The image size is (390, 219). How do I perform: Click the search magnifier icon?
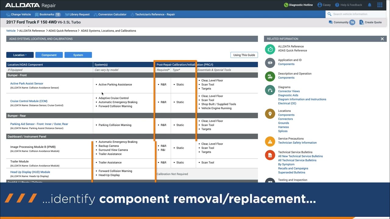click(x=329, y=14)
